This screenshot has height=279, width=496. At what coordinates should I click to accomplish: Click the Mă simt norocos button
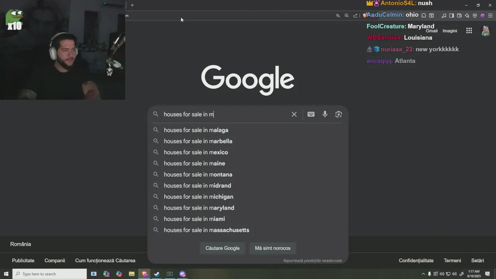coord(273,248)
